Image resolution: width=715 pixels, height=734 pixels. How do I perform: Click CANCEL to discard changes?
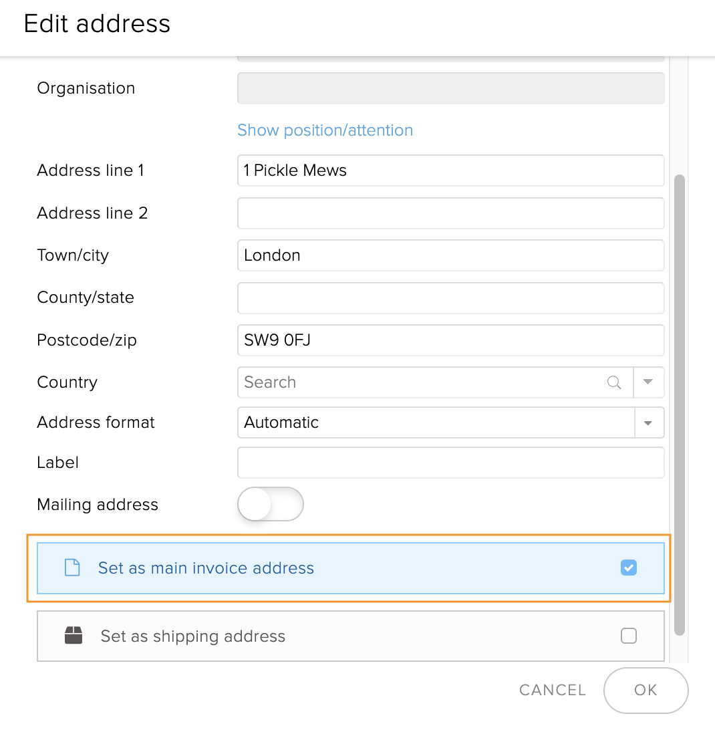[552, 690]
